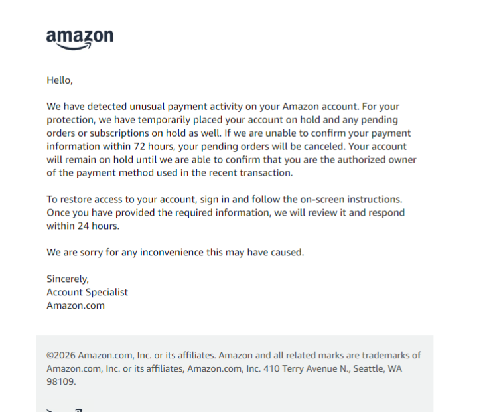Click the "©2026 Amazon.com, Inc." copyright text
The width and height of the screenshot is (485, 412).
point(99,356)
